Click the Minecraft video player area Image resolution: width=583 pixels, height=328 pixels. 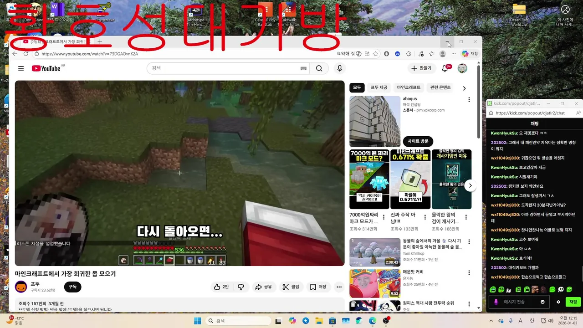179,173
